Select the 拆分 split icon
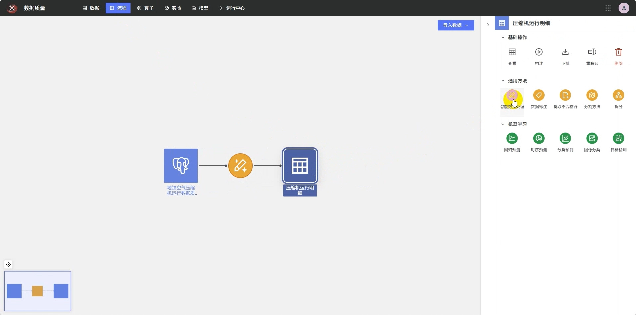 pos(618,95)
